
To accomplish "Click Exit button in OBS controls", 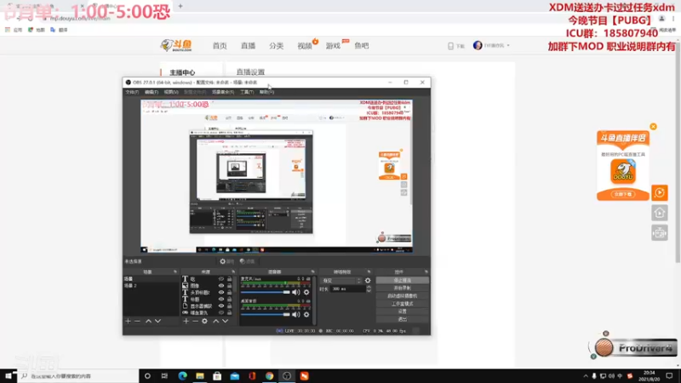I will click(402, 319).
